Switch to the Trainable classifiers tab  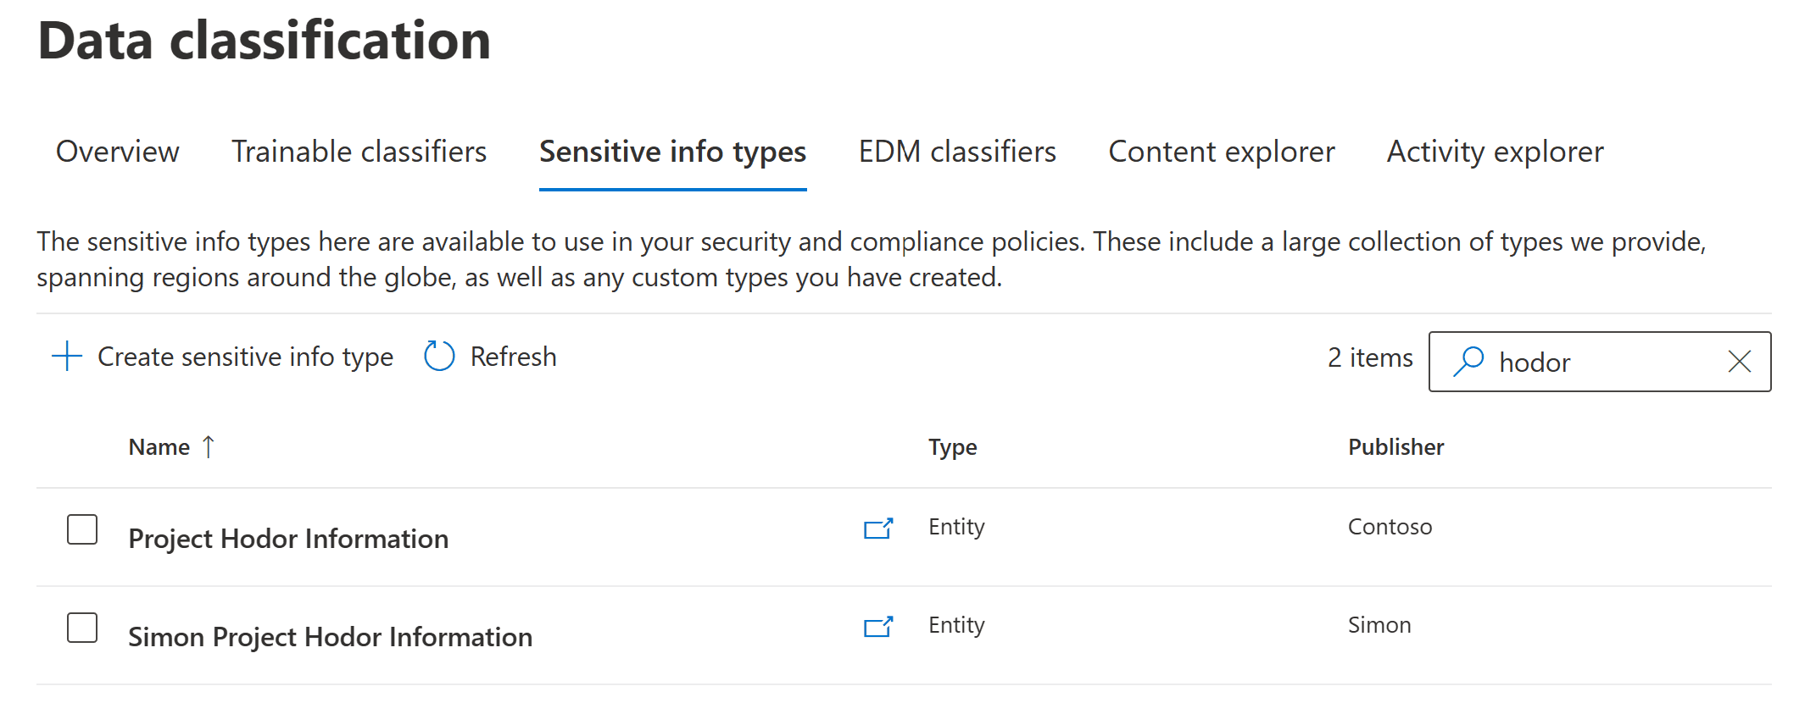[359, 152]
